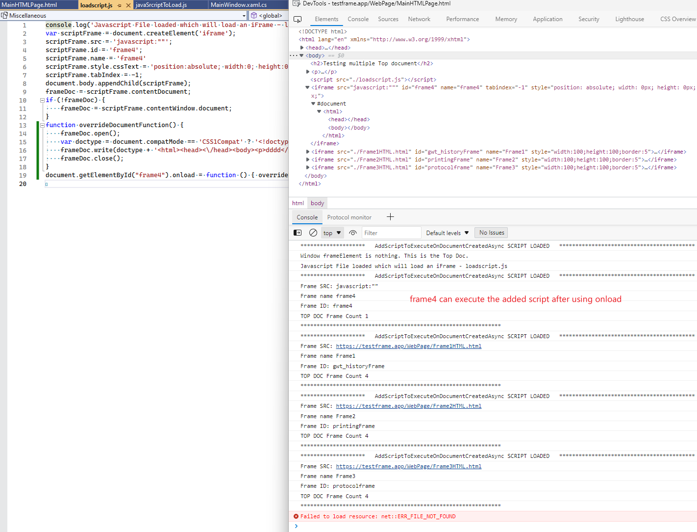Image resolution: width=697 pixels, height=532 pixels.
Task: Open the Default levels dropdown
Action: click(447, 233)
